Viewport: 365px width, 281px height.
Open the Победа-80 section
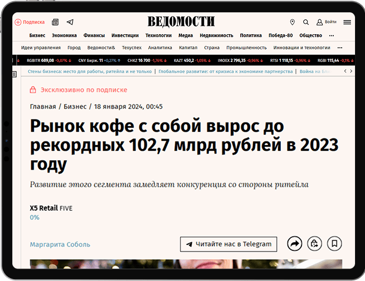click(x=280, y=35)
